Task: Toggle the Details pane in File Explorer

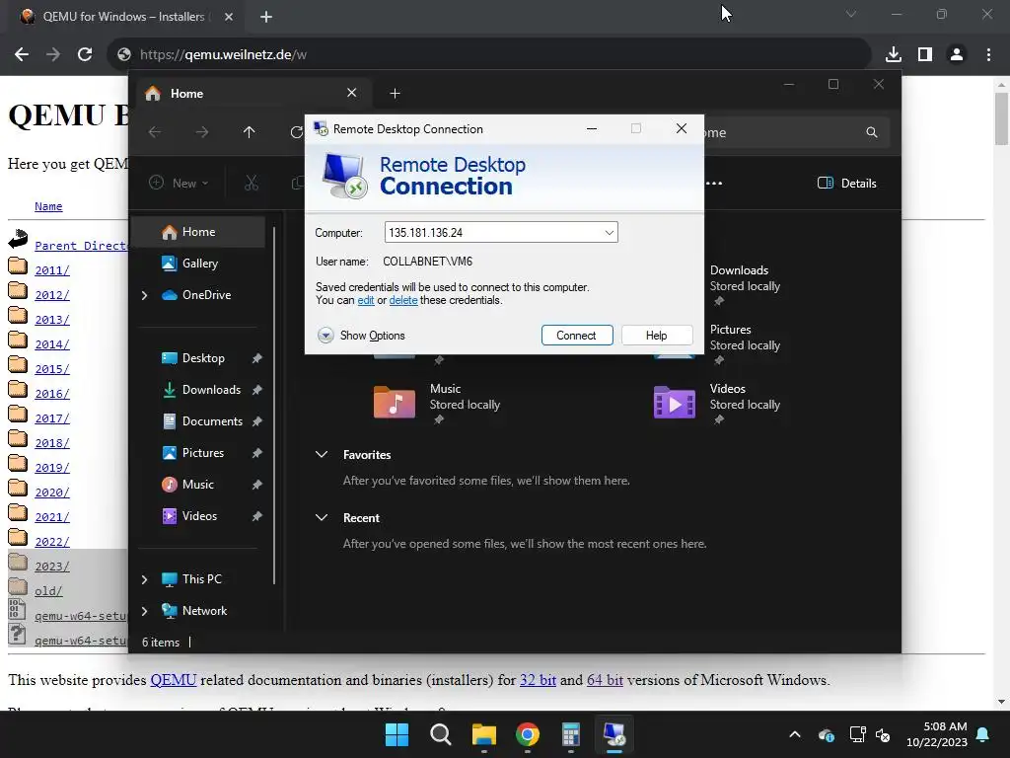Action: click(x=846, y=183)
